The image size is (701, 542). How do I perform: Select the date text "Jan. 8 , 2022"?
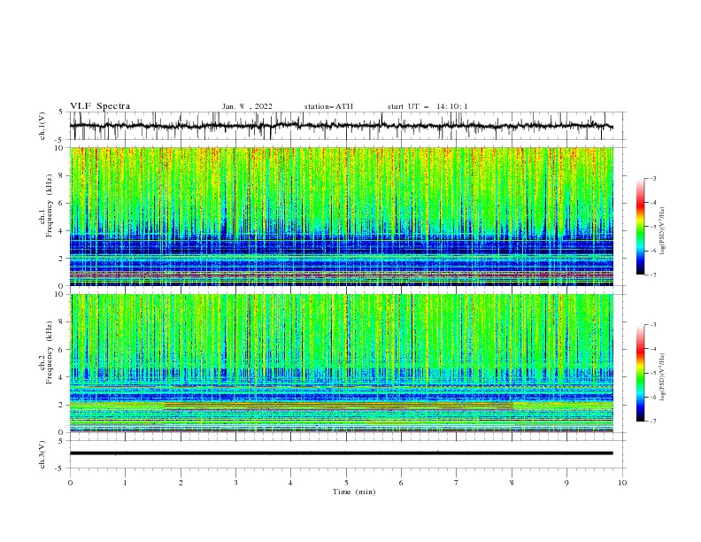pos(247,106)
